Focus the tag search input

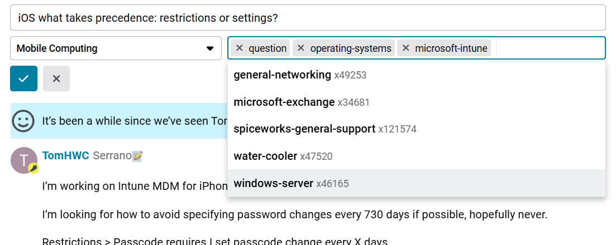(547, 48)
